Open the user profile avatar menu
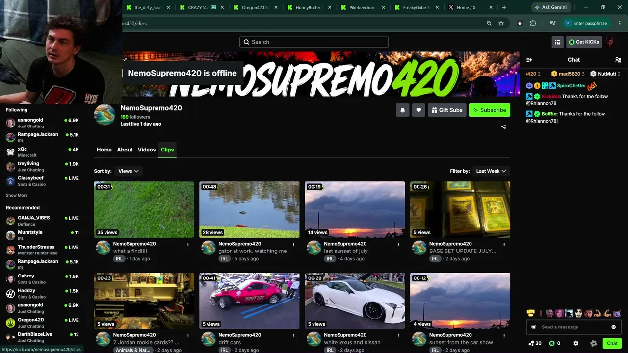The height and width of the screenshot is (353, 628). [610, 42]
